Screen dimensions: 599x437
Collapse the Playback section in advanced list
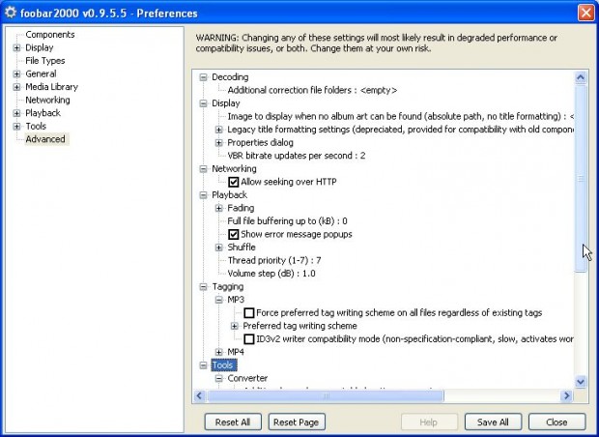[203, 195]
